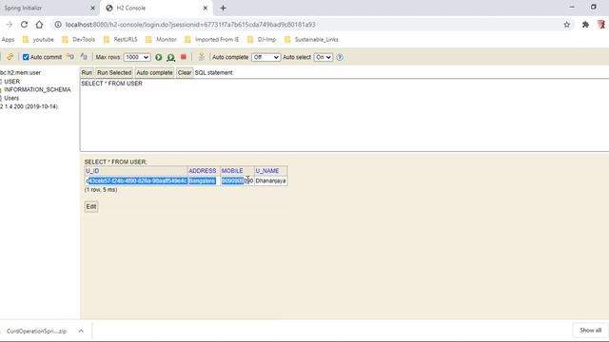Click the Run Selected icon in toolbar
Viewport: 609px width, 342px height.
170,57
